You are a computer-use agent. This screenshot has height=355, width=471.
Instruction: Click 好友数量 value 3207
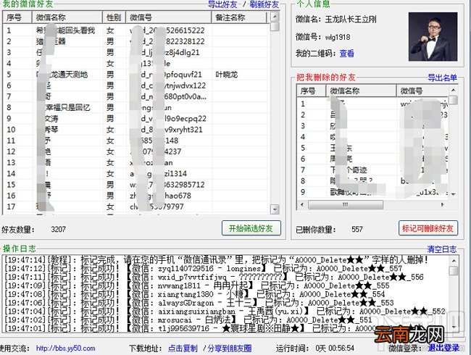coord(58,230)
